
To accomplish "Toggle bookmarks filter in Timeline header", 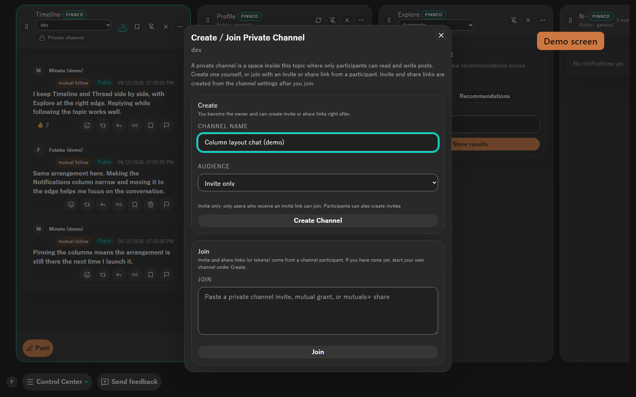I will coord(137,27).
